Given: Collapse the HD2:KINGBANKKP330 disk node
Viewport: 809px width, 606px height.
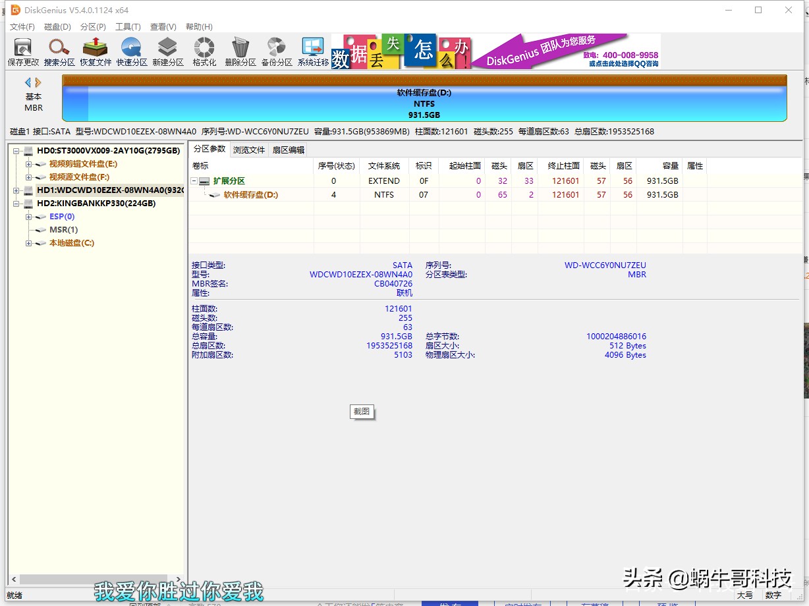Looking at the screenshot, I should pos(16,204).
